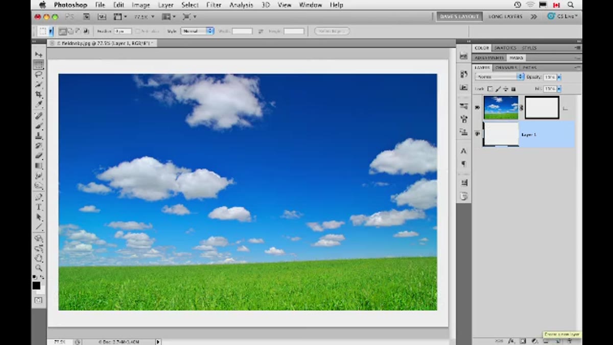The height and width of the screenshot is (345, 613).
Task: Toggle lock position icon
Action: tap(505, 89)
